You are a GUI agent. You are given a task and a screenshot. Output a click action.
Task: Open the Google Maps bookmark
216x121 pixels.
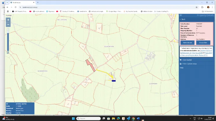tap(114, 12)
